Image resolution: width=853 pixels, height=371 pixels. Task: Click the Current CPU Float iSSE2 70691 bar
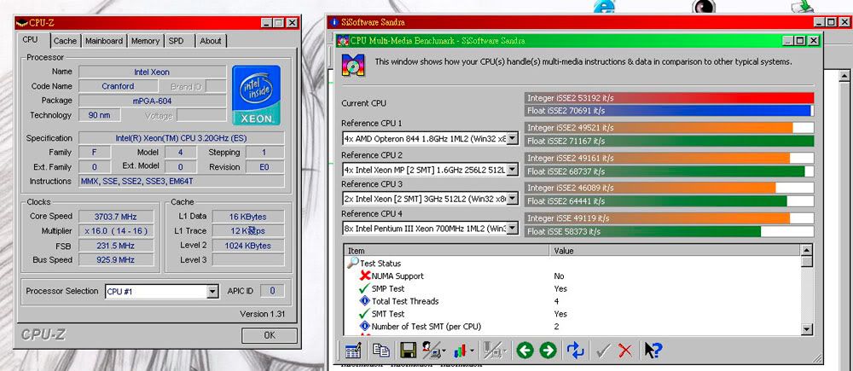point(668,111)
